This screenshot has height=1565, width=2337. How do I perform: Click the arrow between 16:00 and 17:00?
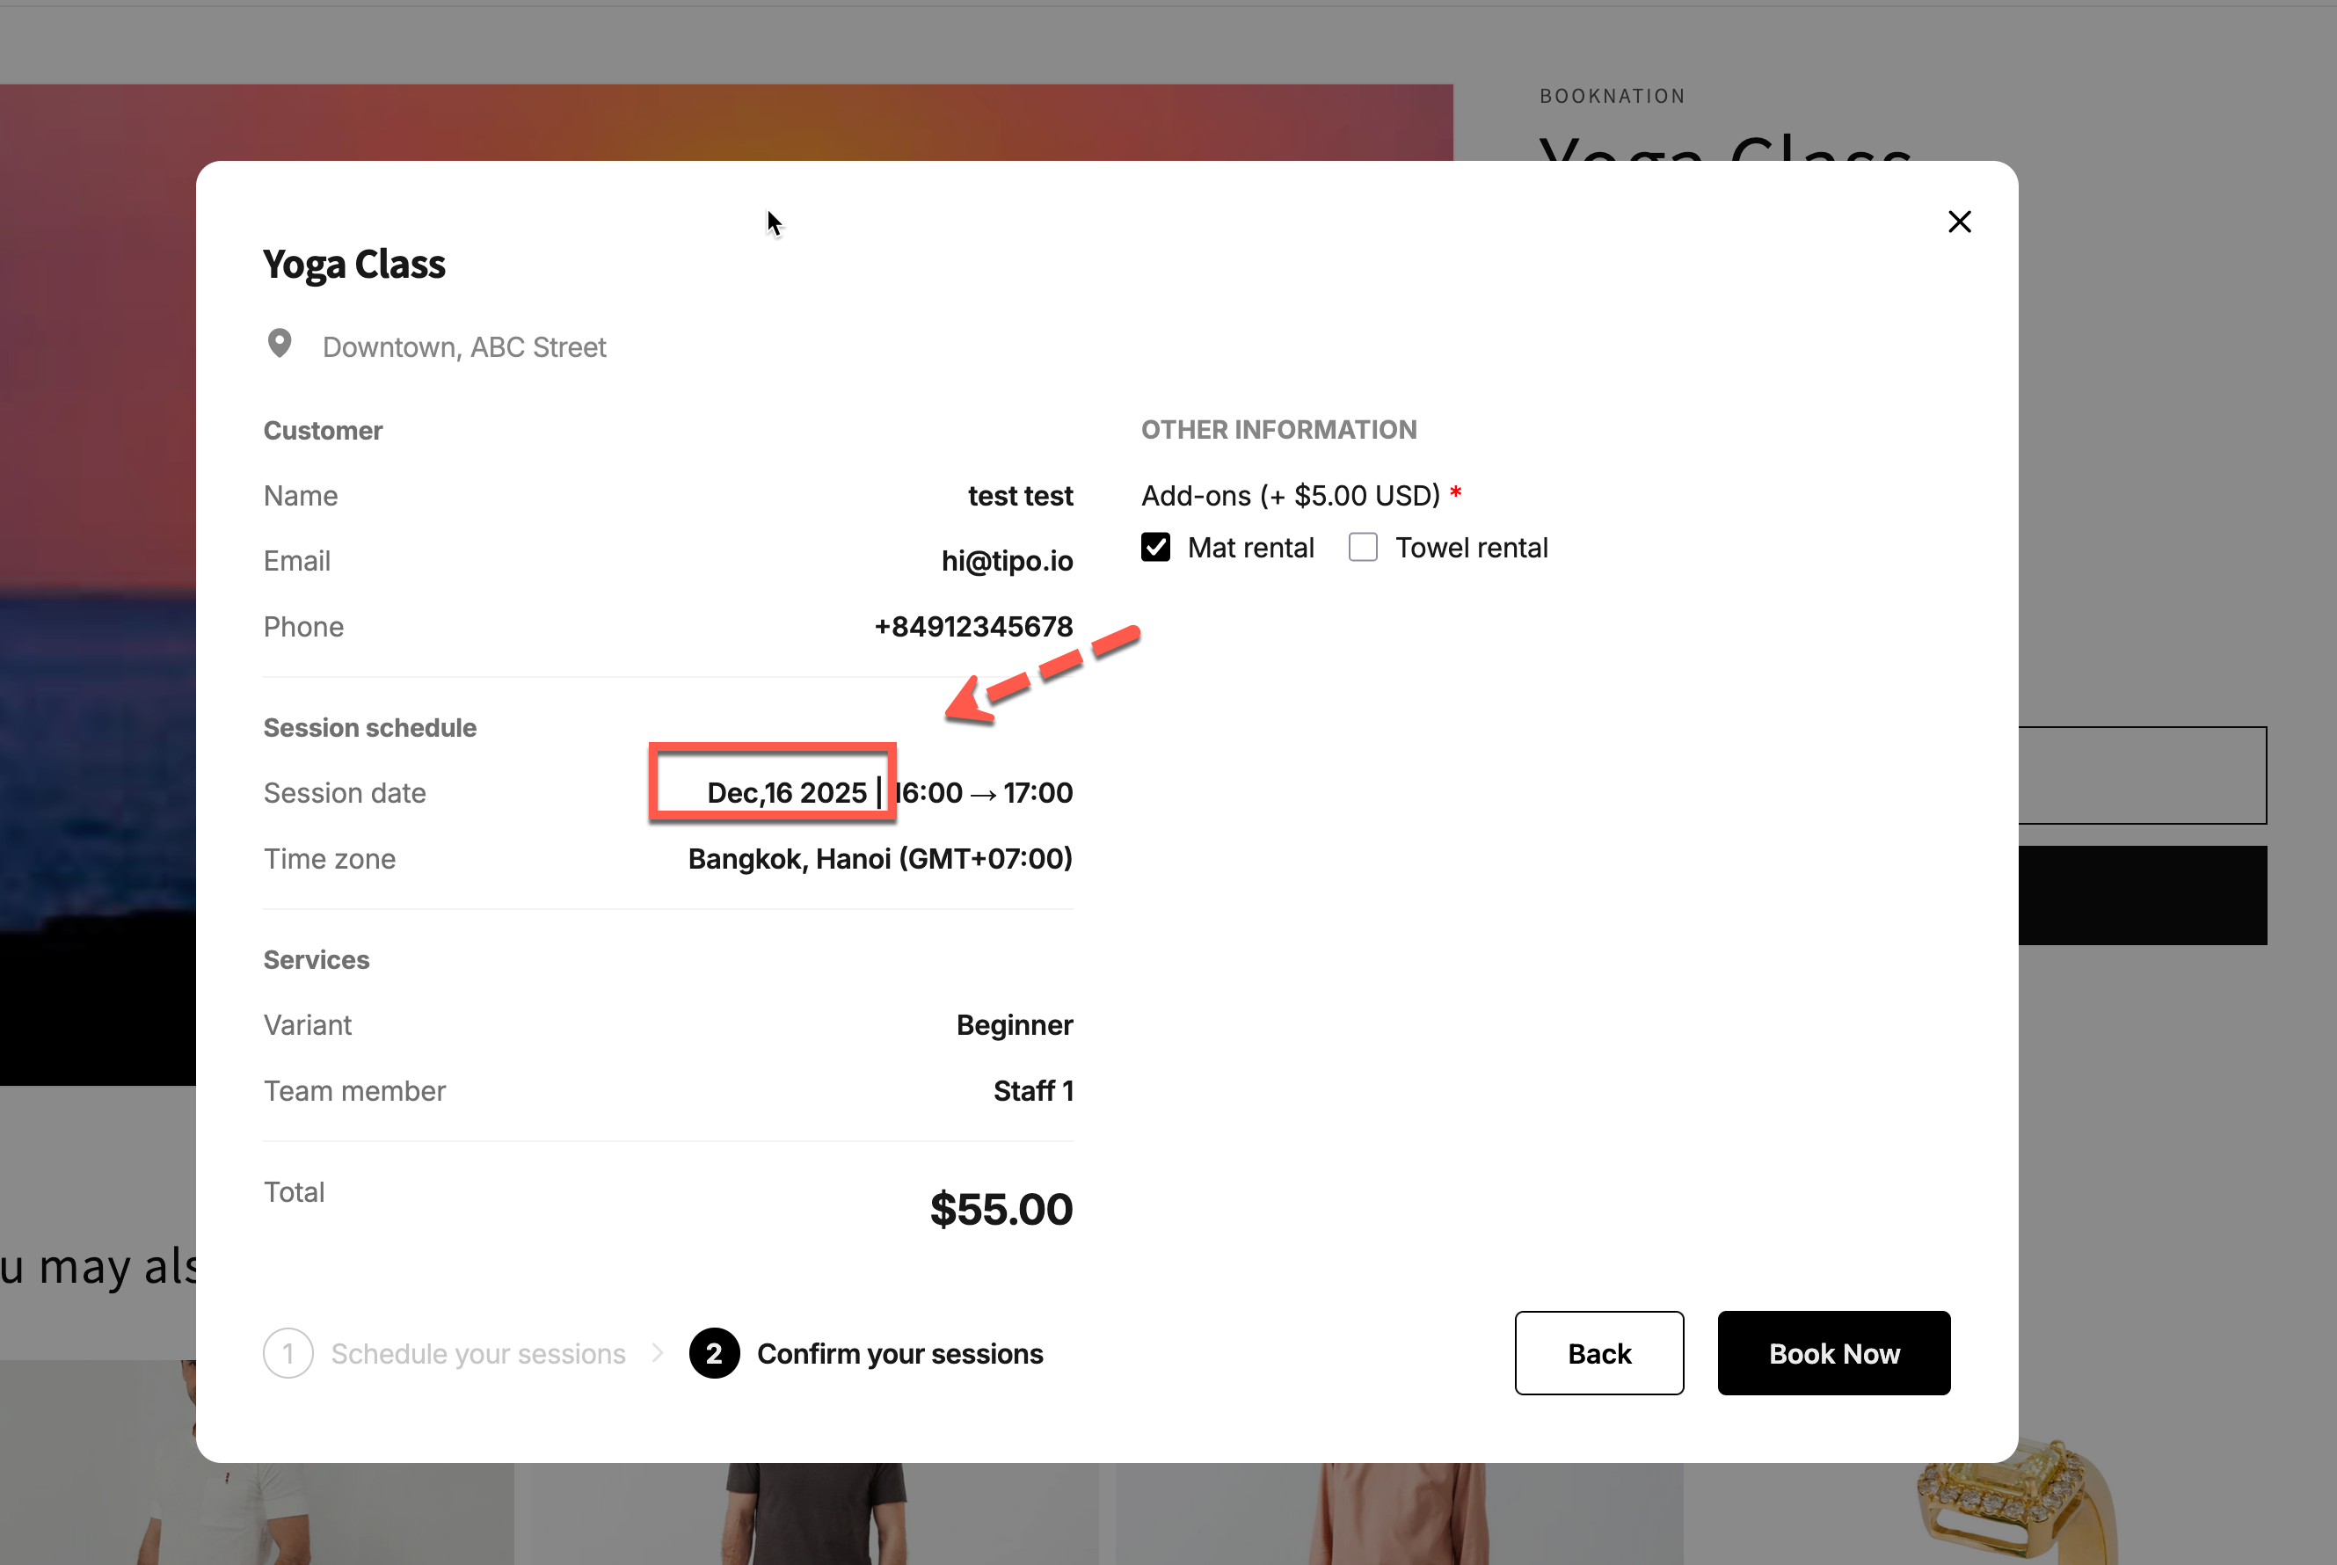(983, 795)
